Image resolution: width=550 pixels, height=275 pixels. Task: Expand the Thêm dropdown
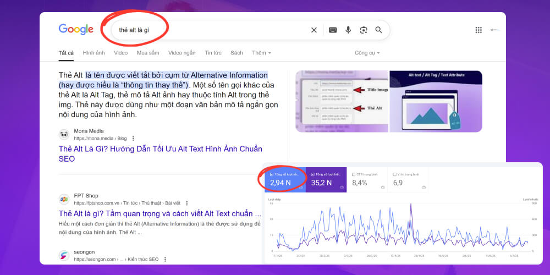[x=261, y=53]
